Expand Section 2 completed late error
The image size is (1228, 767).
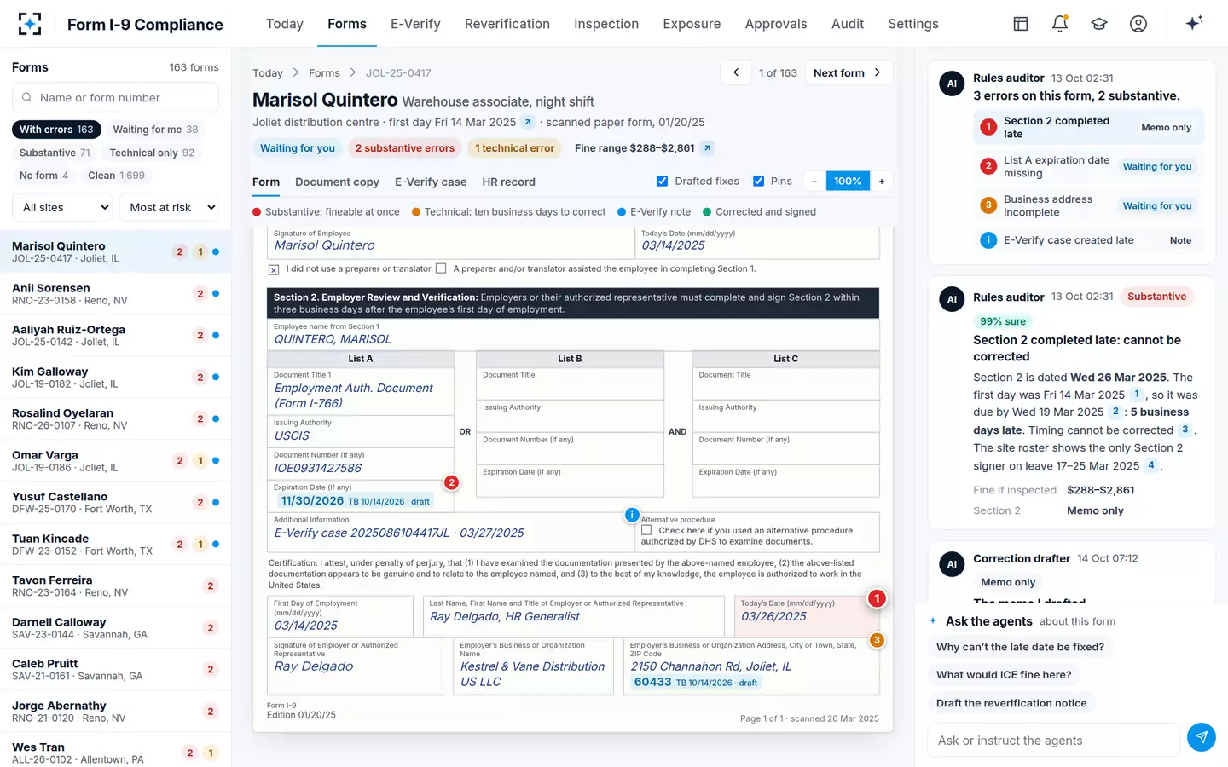(1088, 127)
